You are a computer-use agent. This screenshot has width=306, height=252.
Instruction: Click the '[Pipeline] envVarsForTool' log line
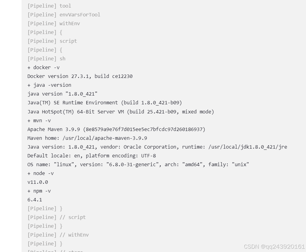(x=64, y=15)
